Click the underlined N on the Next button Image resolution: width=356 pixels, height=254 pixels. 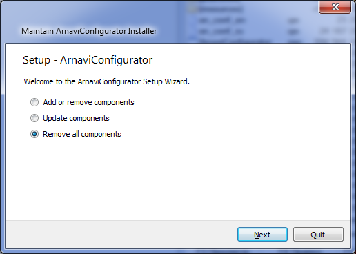point(257,235)
